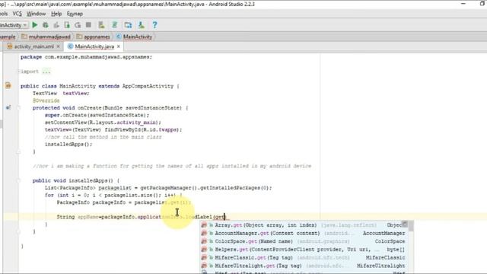This screenshot has height=274, width=487.
Task: Click the gutter icon beside class MainActivity
Action: [x=8, y=85]
